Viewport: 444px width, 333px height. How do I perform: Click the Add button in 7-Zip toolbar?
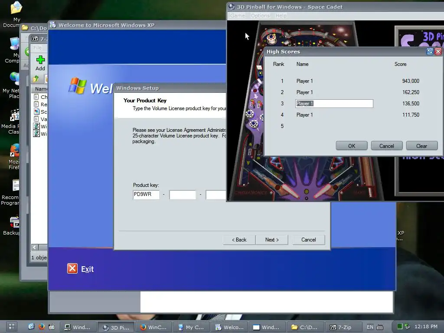pyautogui.click(x=40, y=63)
